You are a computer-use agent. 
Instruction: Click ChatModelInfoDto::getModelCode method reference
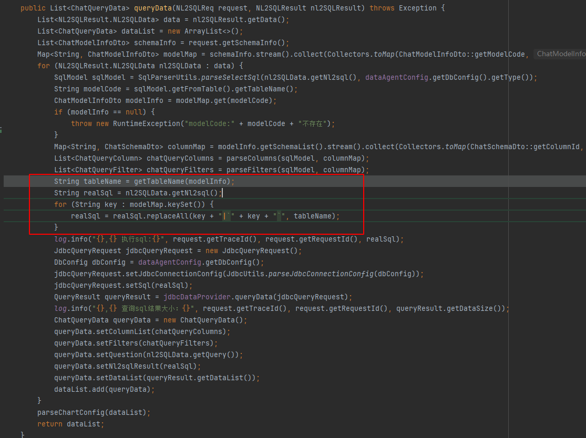pyautogui.click(x=462, y=55)
